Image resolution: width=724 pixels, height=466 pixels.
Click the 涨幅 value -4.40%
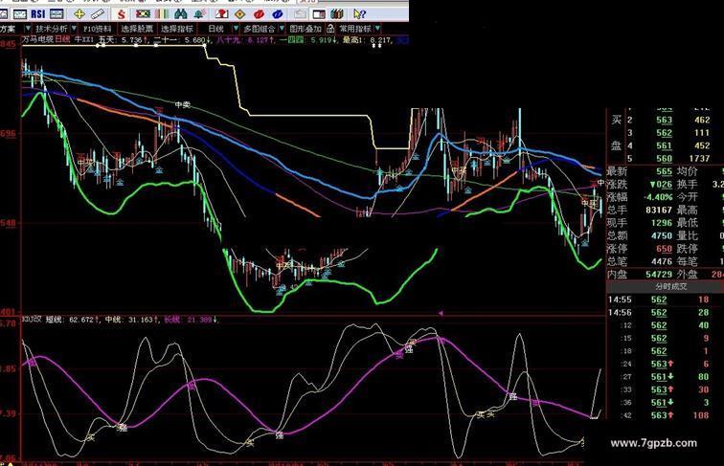coord(658,197)
